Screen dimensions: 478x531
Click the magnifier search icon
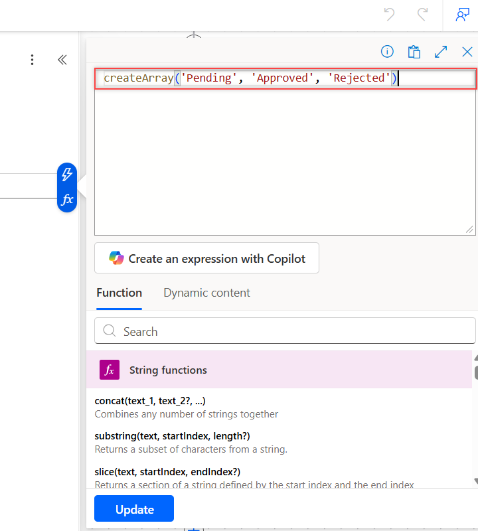click(x=110, y=330)
